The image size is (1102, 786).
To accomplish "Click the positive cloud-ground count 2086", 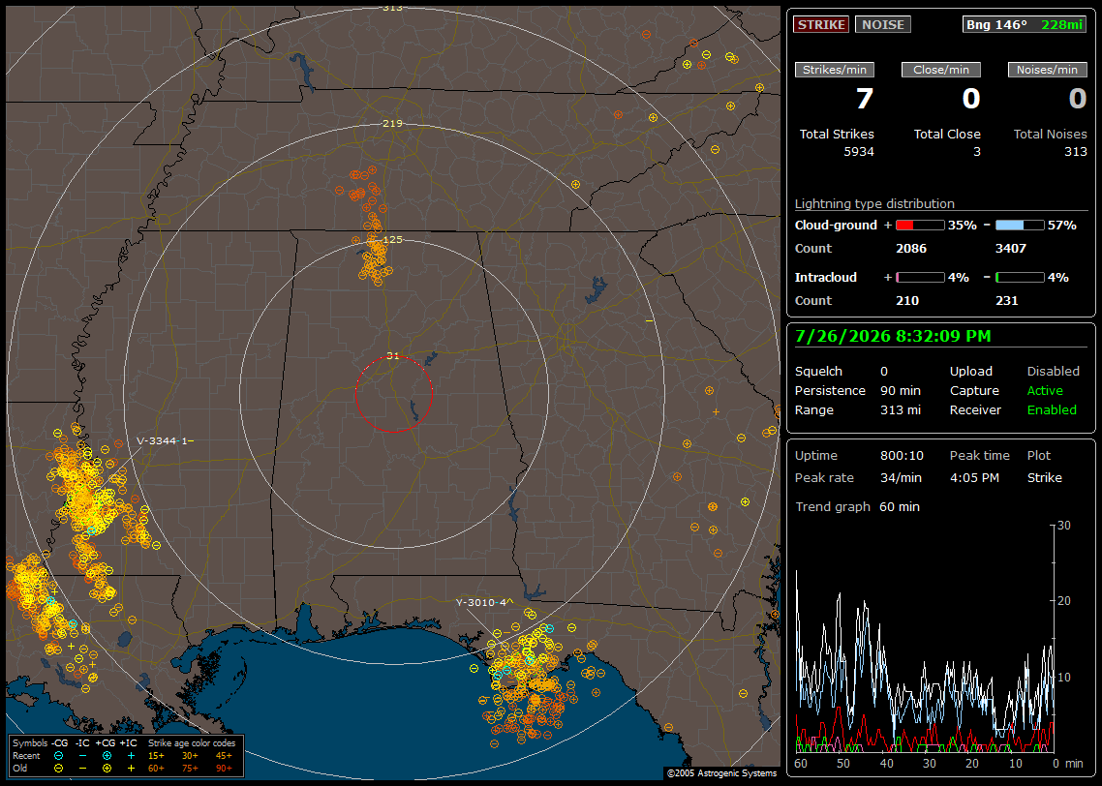I will tap(911, 249).
